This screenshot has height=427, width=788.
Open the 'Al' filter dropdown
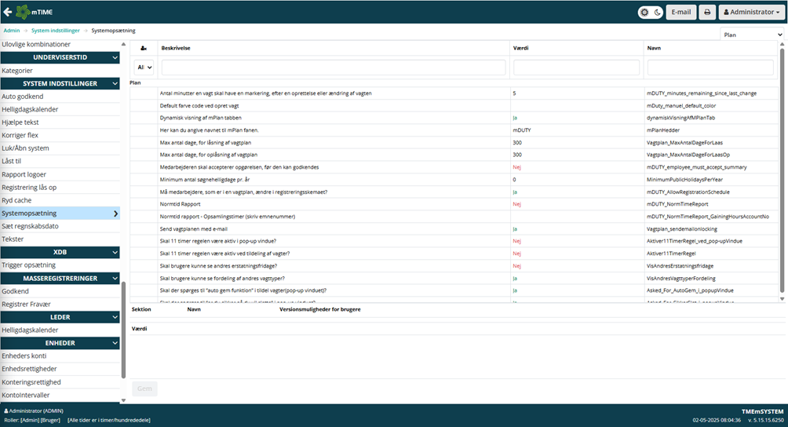tap(144, 68)
